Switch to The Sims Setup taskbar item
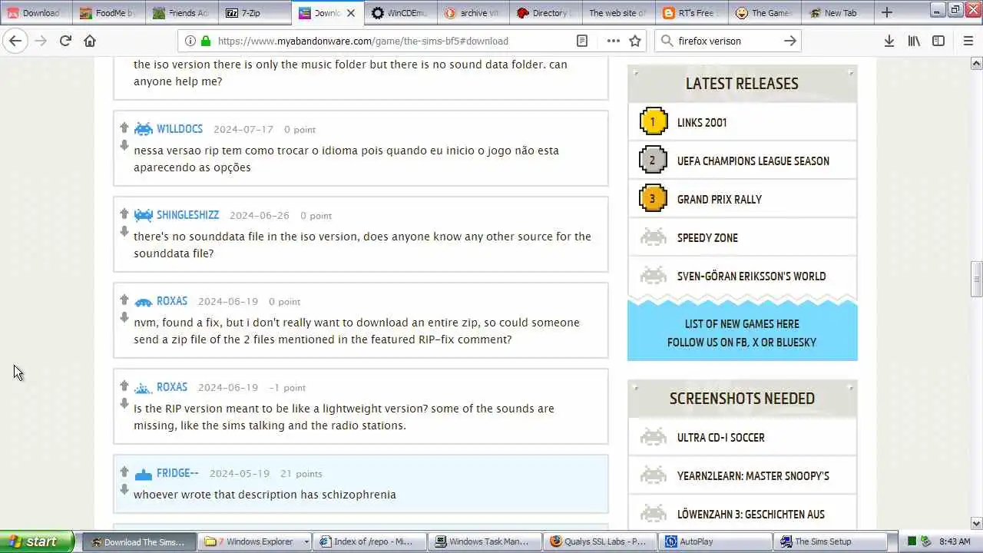Image resolution: width=983 pixels, height=553 pixels. coord(832,541)
